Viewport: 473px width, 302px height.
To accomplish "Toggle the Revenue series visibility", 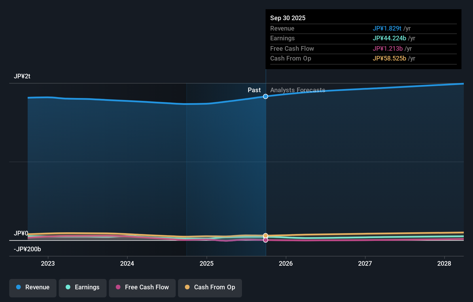I will (x=33, y=287).
